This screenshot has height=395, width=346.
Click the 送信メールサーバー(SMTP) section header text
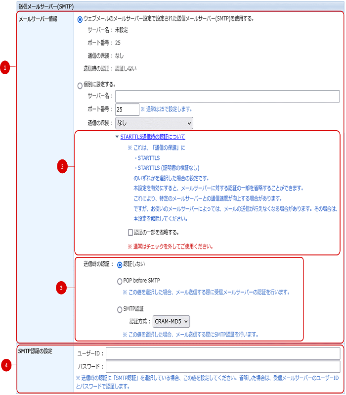coord(46,6)
